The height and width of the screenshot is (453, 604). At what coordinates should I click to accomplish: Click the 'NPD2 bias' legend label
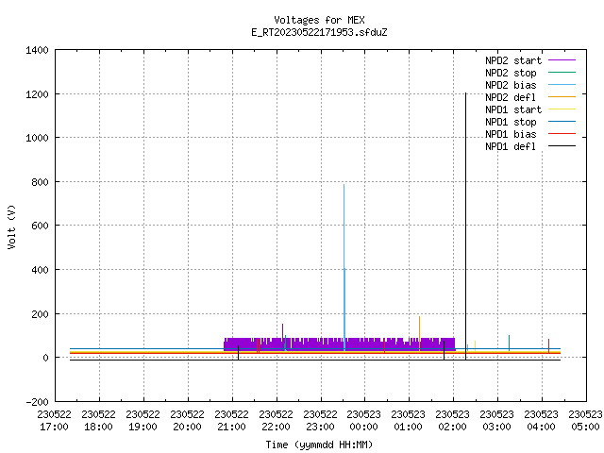click(511, 85)
